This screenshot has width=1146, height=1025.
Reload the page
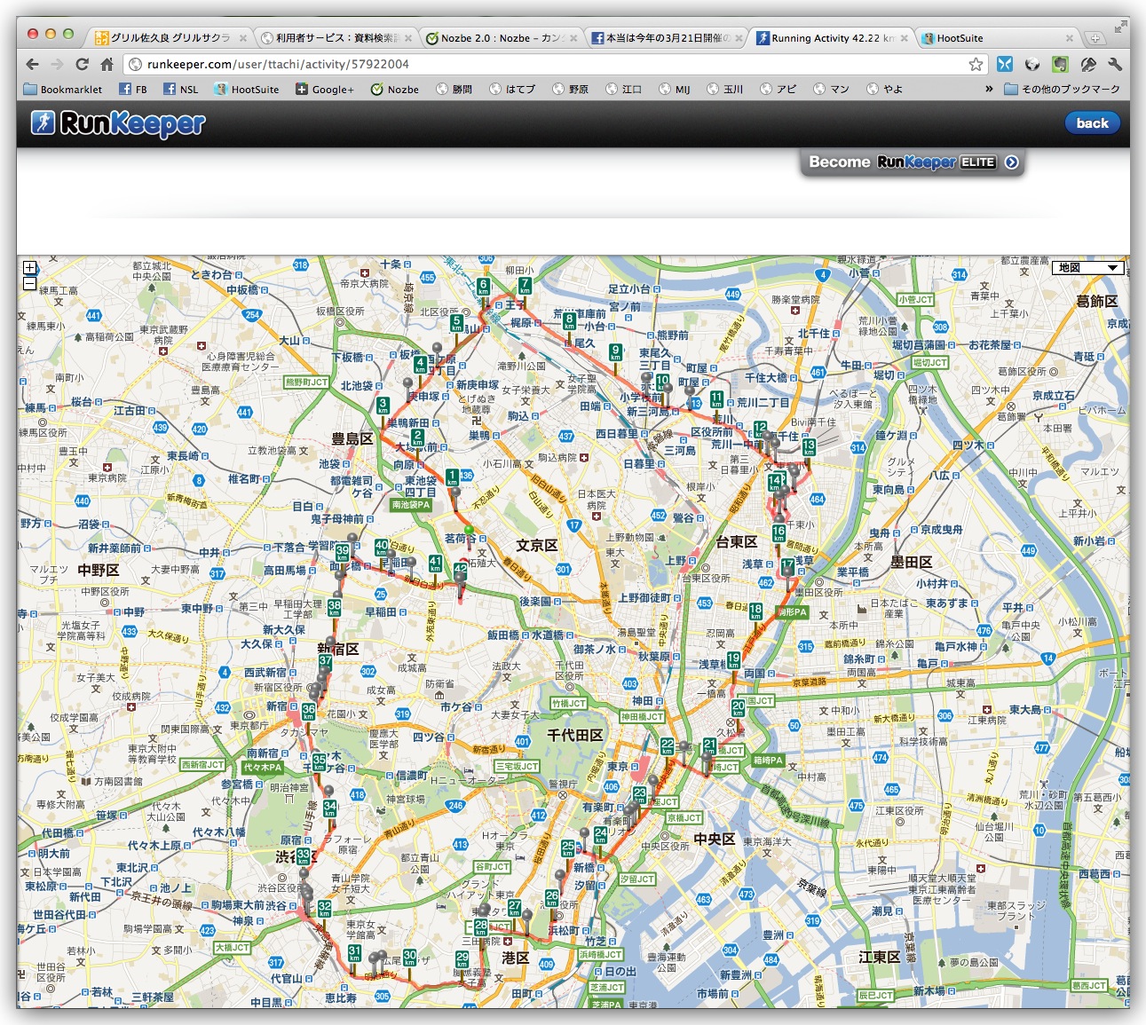(x=82, y=64)
